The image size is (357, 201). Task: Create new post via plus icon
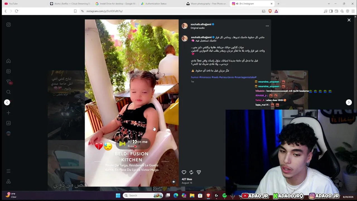pyautogui.click(x=8, y=113)
